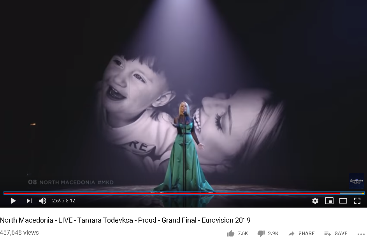Open the three-dot more actions menu
This screenshot has height=239, width=367.
(x=361, y=234)
